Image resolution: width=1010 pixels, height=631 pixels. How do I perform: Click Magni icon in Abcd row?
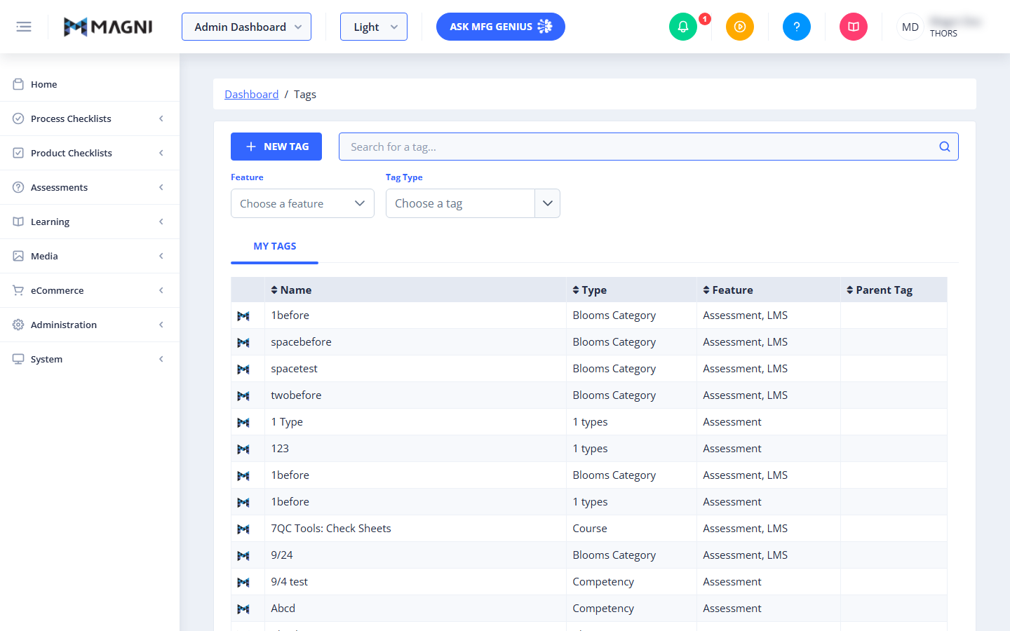pos(243,609)
